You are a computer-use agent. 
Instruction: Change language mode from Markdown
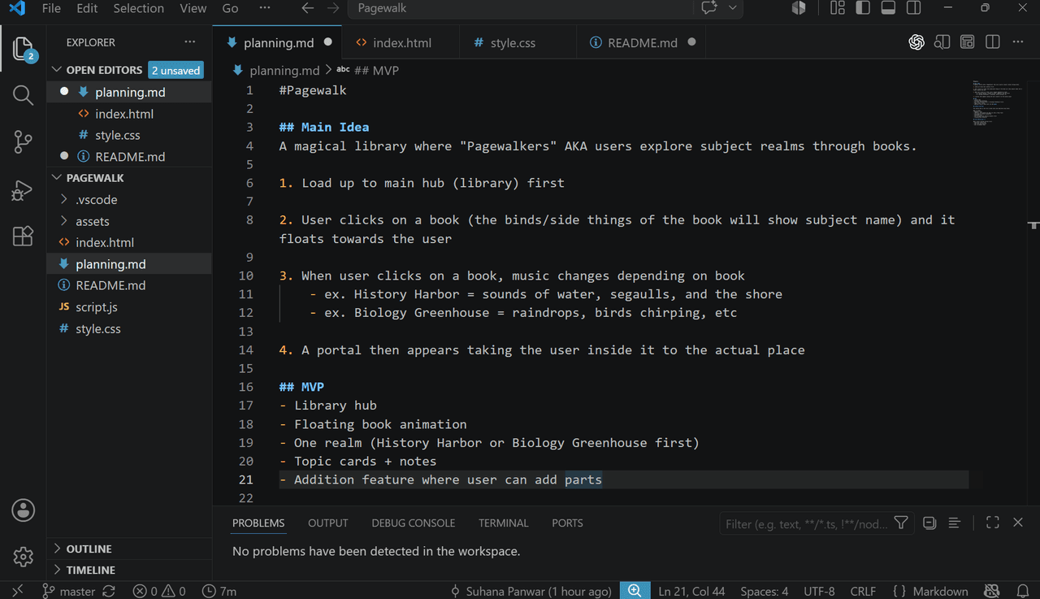click(940, 591)
